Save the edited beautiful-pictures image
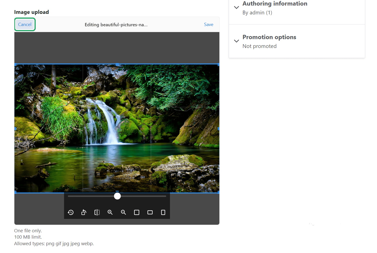The height and width of the screenshot is (253, 377). pyautogui.click(x=208, y=24)
